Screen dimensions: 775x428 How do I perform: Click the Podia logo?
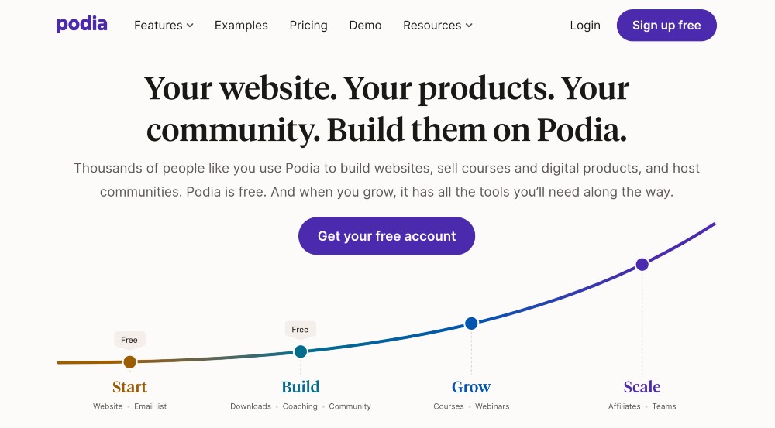(81, 25)
